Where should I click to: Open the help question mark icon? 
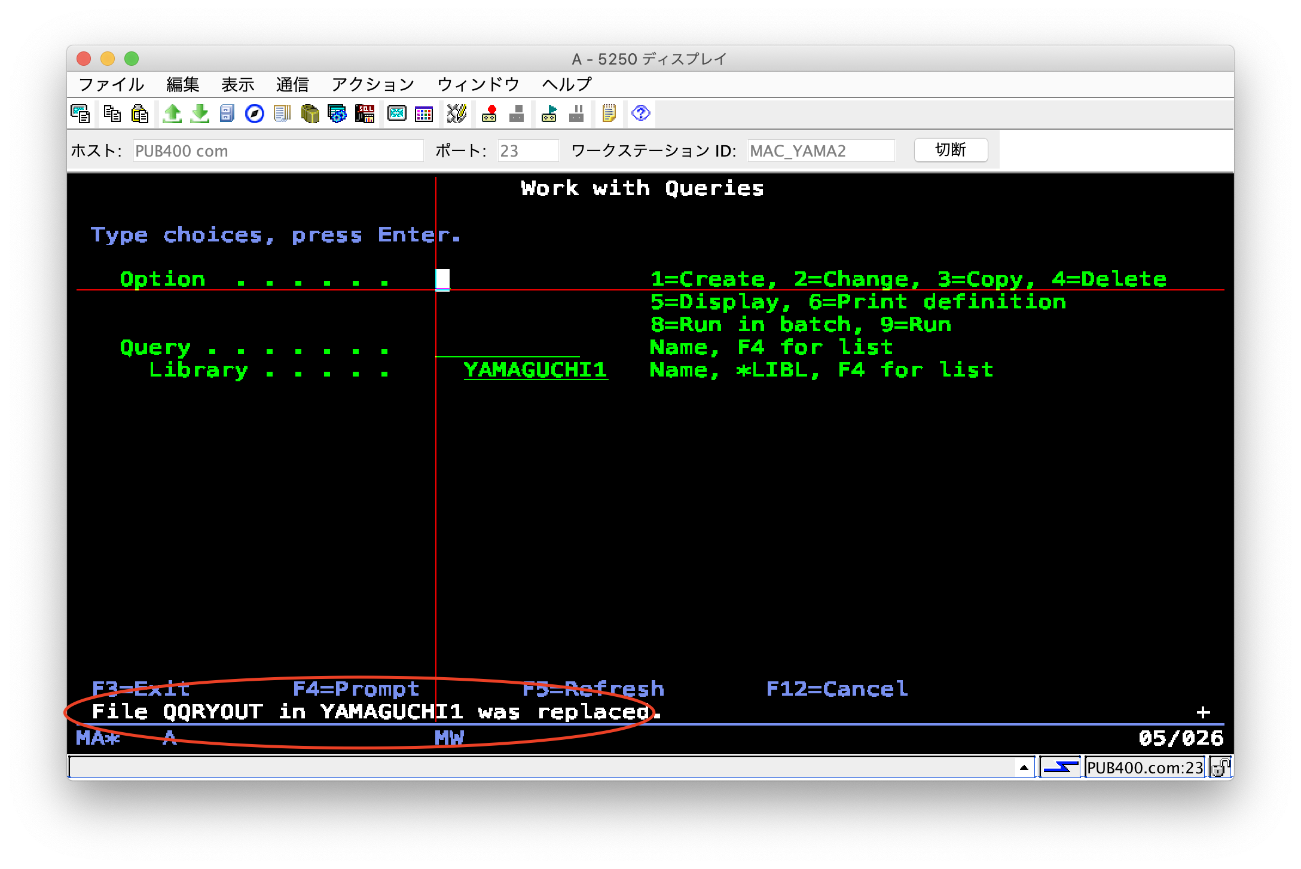(640, 113)
